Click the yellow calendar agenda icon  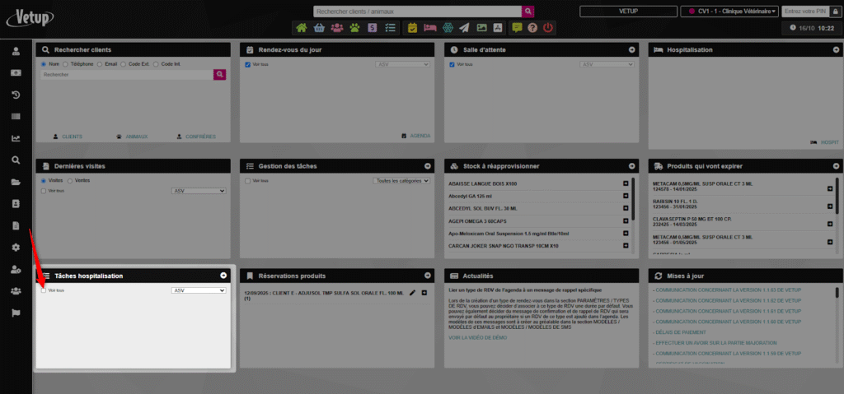413,27
